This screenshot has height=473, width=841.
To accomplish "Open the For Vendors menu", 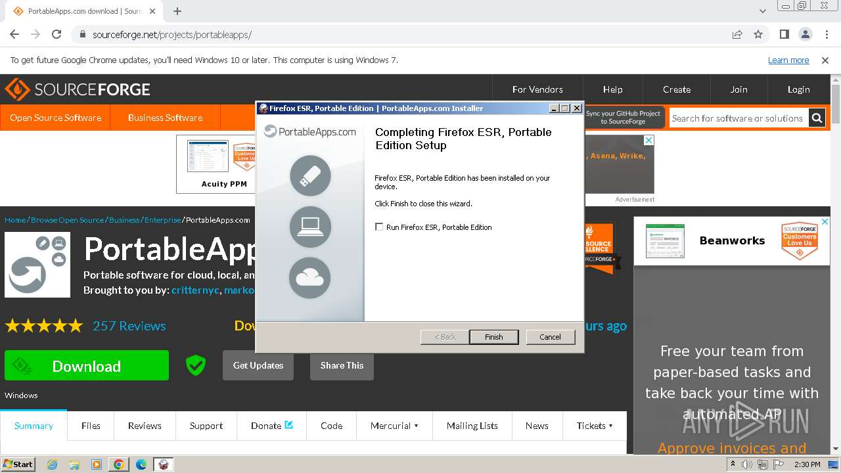I will [537, 89].
